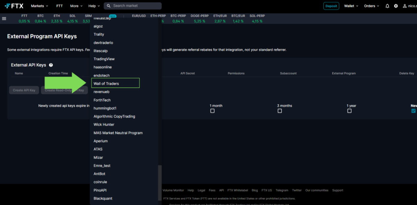Check the 3 months expiry checkbox

click(279, 111)
